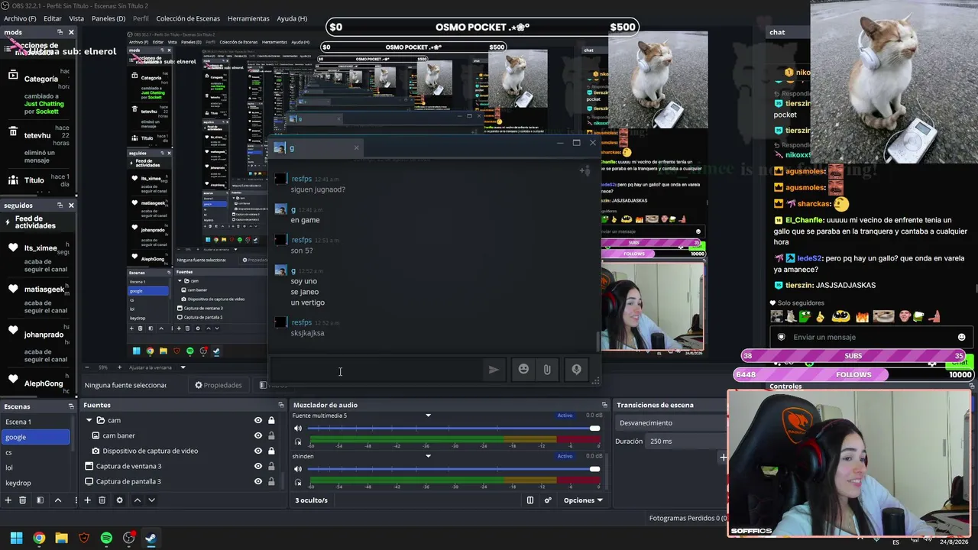Open source properties gear in Fuentes toolbar
The image size is (978, 550).
pyautogui.click(x=119, y=500)
